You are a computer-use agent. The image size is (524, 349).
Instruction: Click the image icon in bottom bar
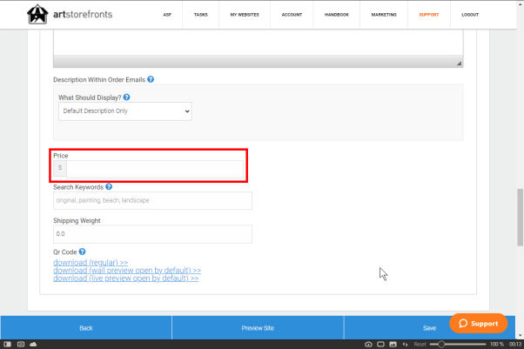(x=393, y=345)
